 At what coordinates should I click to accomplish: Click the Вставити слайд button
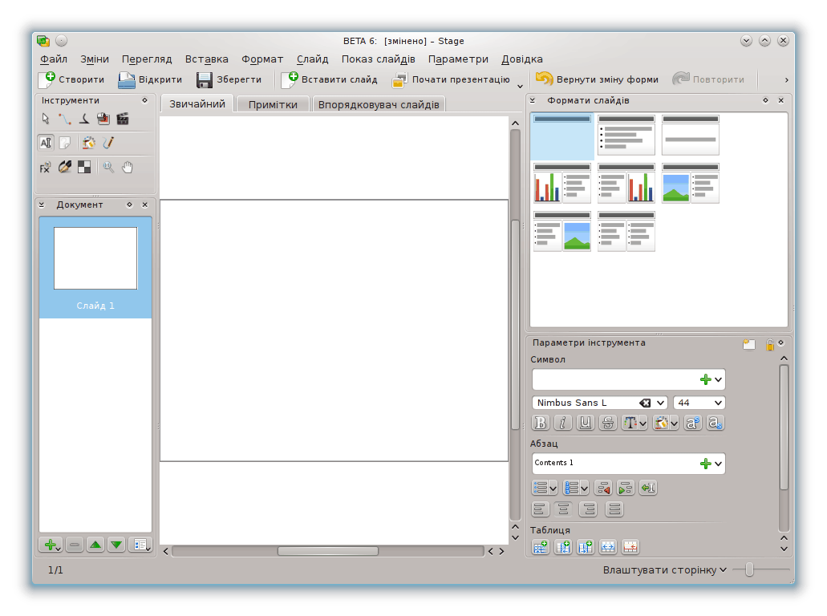tap(330, 79)
